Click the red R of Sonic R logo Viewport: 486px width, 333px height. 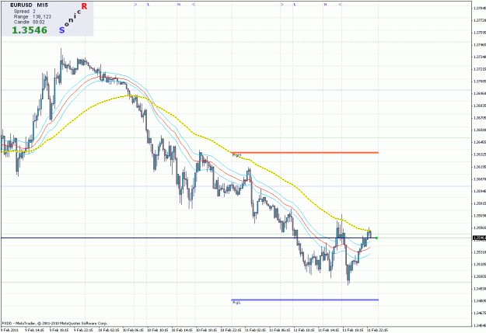[x=84, y=6]
